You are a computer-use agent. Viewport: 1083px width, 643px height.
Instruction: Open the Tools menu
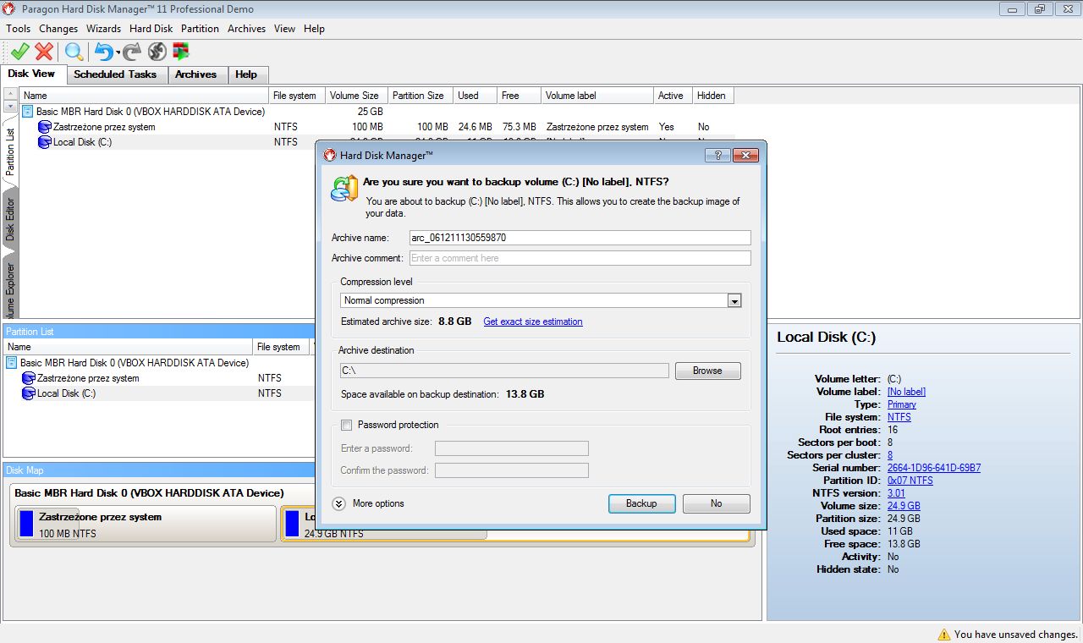coord(18,29)
